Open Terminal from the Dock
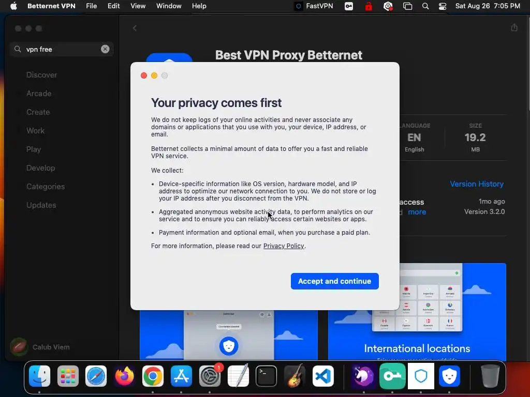Image resolution: width=530 pixels, height=397 pixels. 267,376
